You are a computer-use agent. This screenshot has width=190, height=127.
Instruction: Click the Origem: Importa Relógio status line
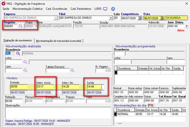pyautogui.click(x=37, y=121)
